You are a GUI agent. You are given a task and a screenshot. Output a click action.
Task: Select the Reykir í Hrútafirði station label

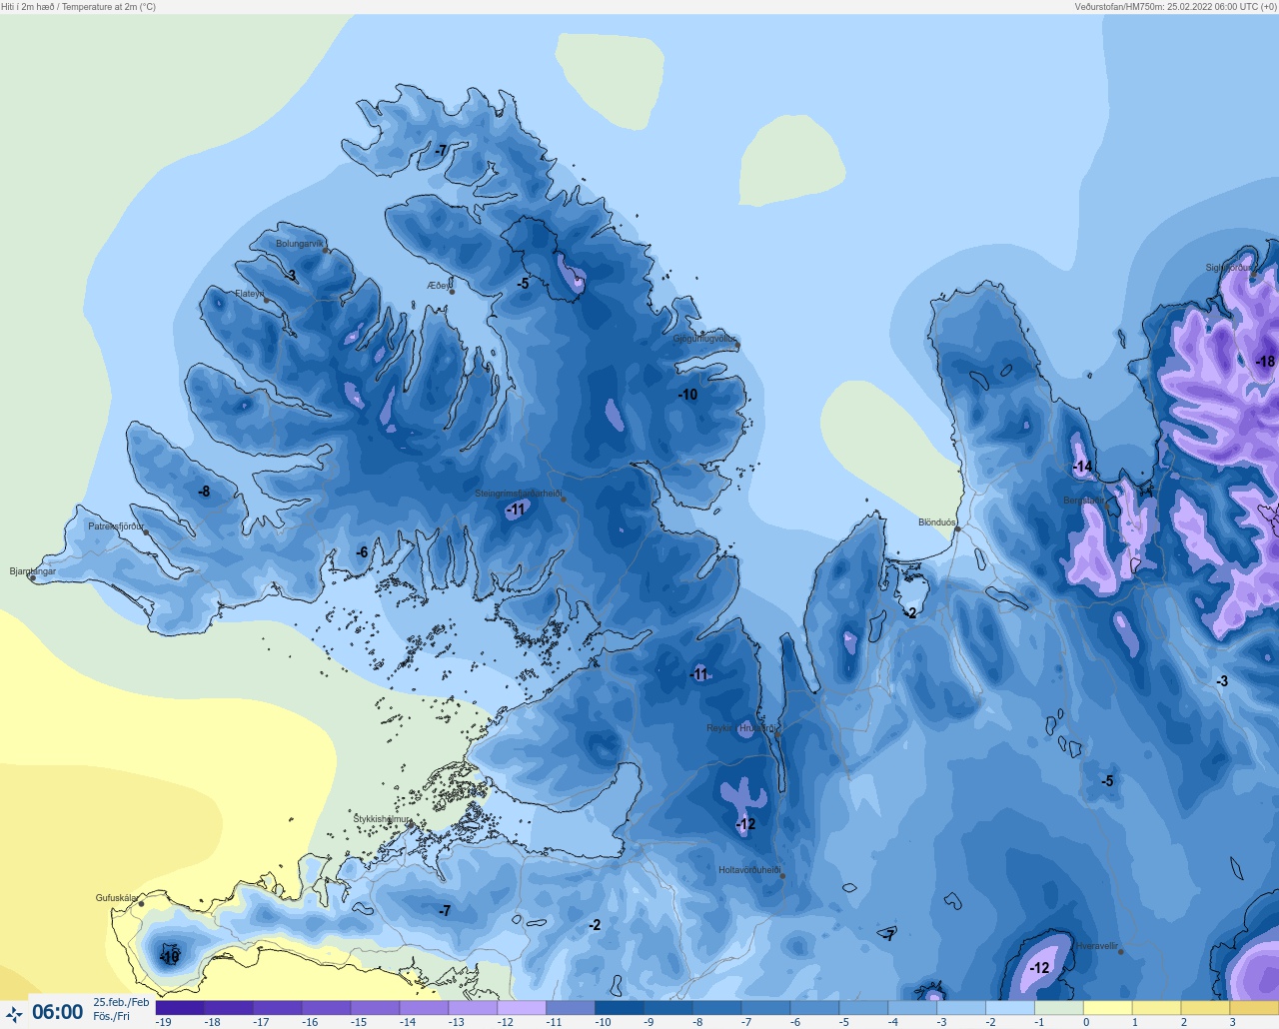(740, 728)
